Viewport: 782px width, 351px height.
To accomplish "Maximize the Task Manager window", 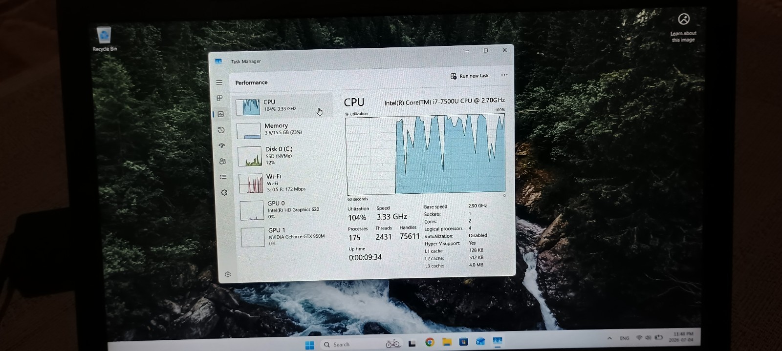I will [x=486, y=50].
